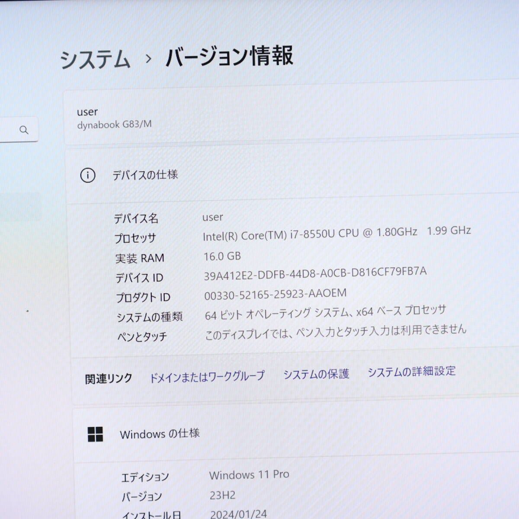Image resolution: width=519 pixels, height=519 pixels.
Task: Click the user name at card top
Action: click(x=87, y=112)
